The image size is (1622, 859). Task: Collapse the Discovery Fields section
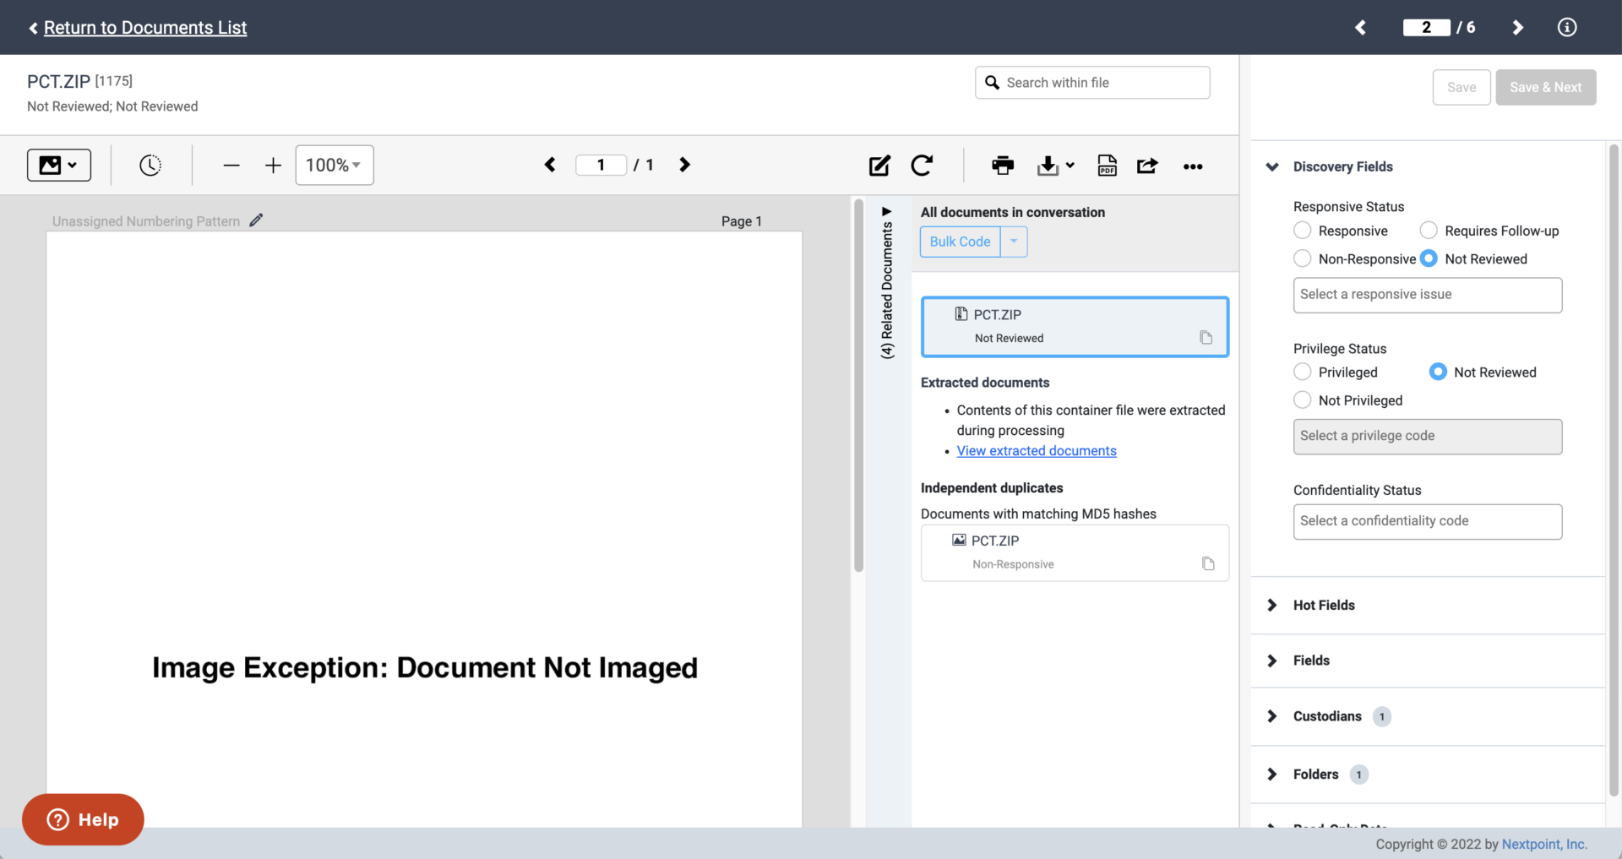tap(1272, 166)
